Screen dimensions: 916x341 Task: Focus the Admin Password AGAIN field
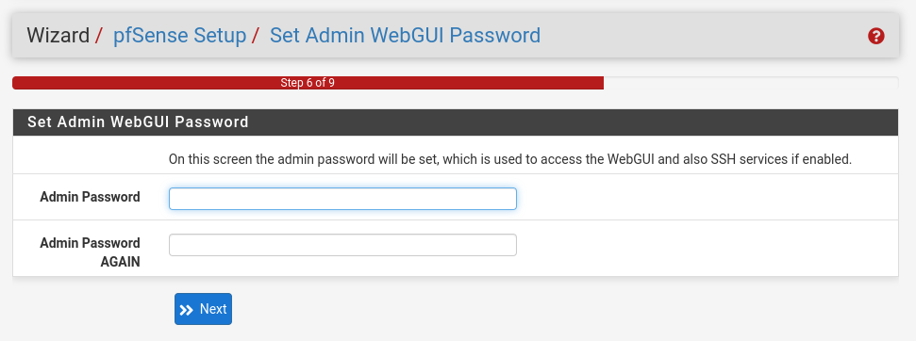pyautogui.click(x=342, y=245)
